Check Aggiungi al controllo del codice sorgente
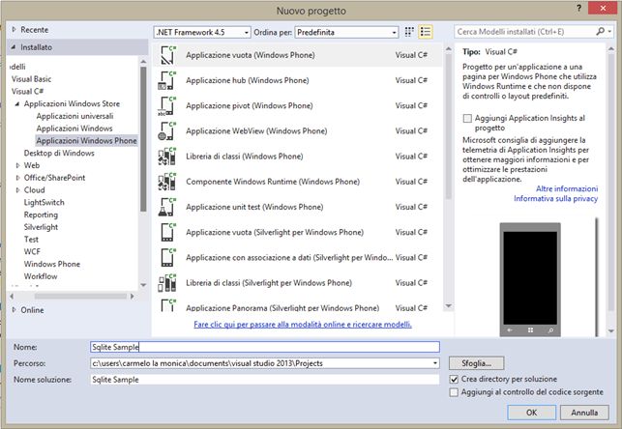The width and height of the screenshot is (622, 429). click(454, 392)
